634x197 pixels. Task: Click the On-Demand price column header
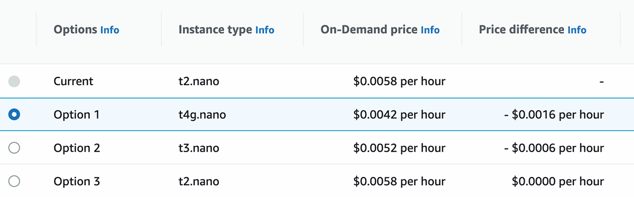click(369, 30)
